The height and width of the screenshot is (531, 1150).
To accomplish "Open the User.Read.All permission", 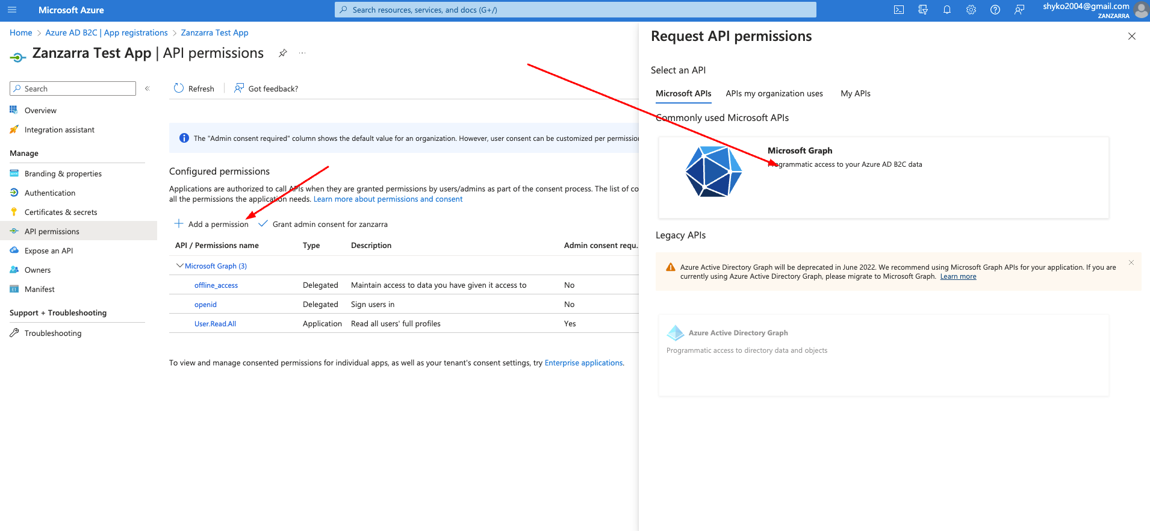I will 215,324.
